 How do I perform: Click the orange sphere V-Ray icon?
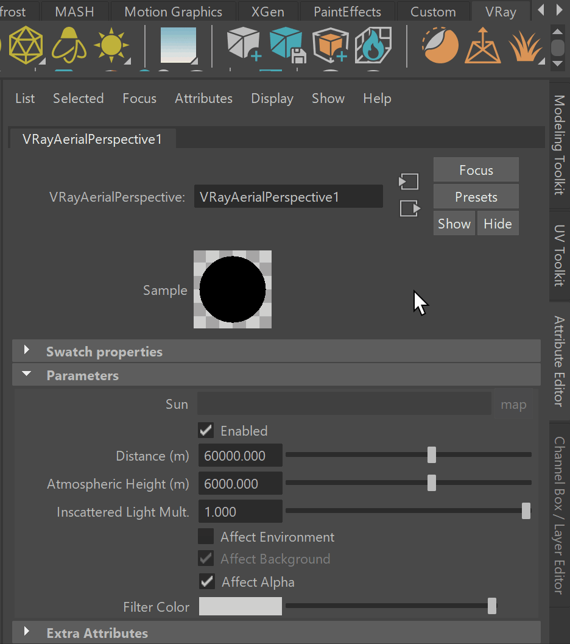[440, 45]
